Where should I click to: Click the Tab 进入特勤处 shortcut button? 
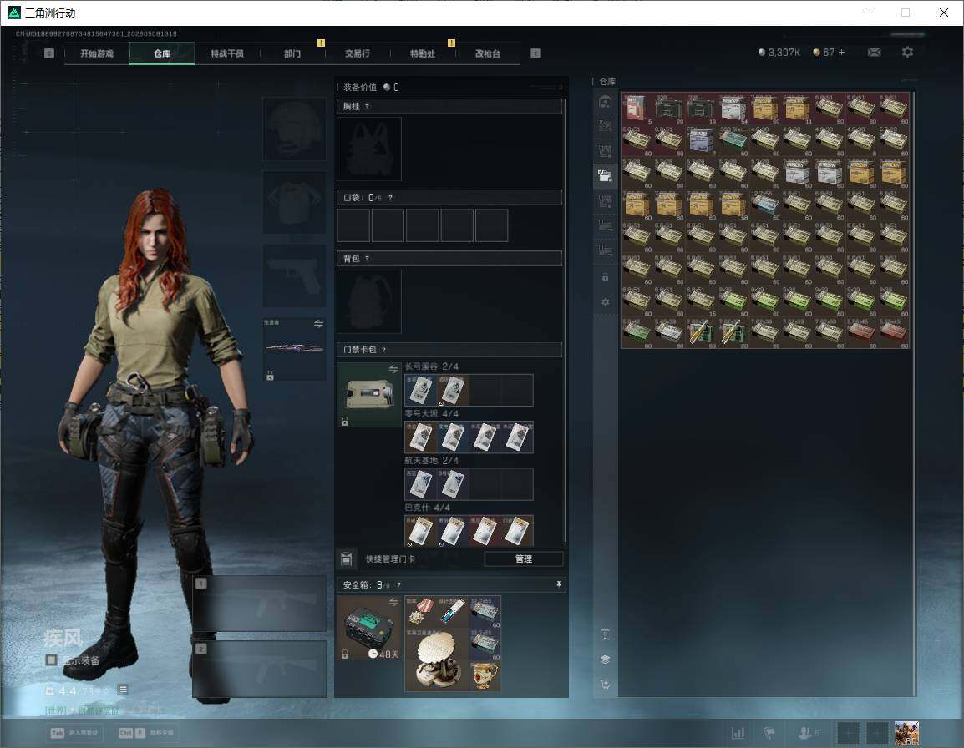pos(76,733)
